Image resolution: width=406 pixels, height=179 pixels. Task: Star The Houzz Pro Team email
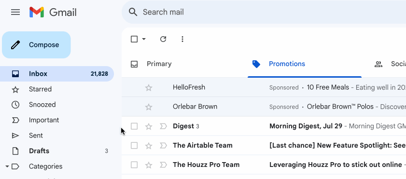click(148, 165)
